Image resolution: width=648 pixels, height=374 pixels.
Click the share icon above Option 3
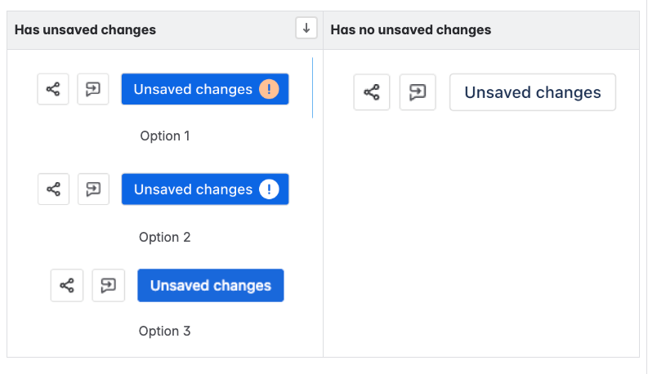point(67,286)
